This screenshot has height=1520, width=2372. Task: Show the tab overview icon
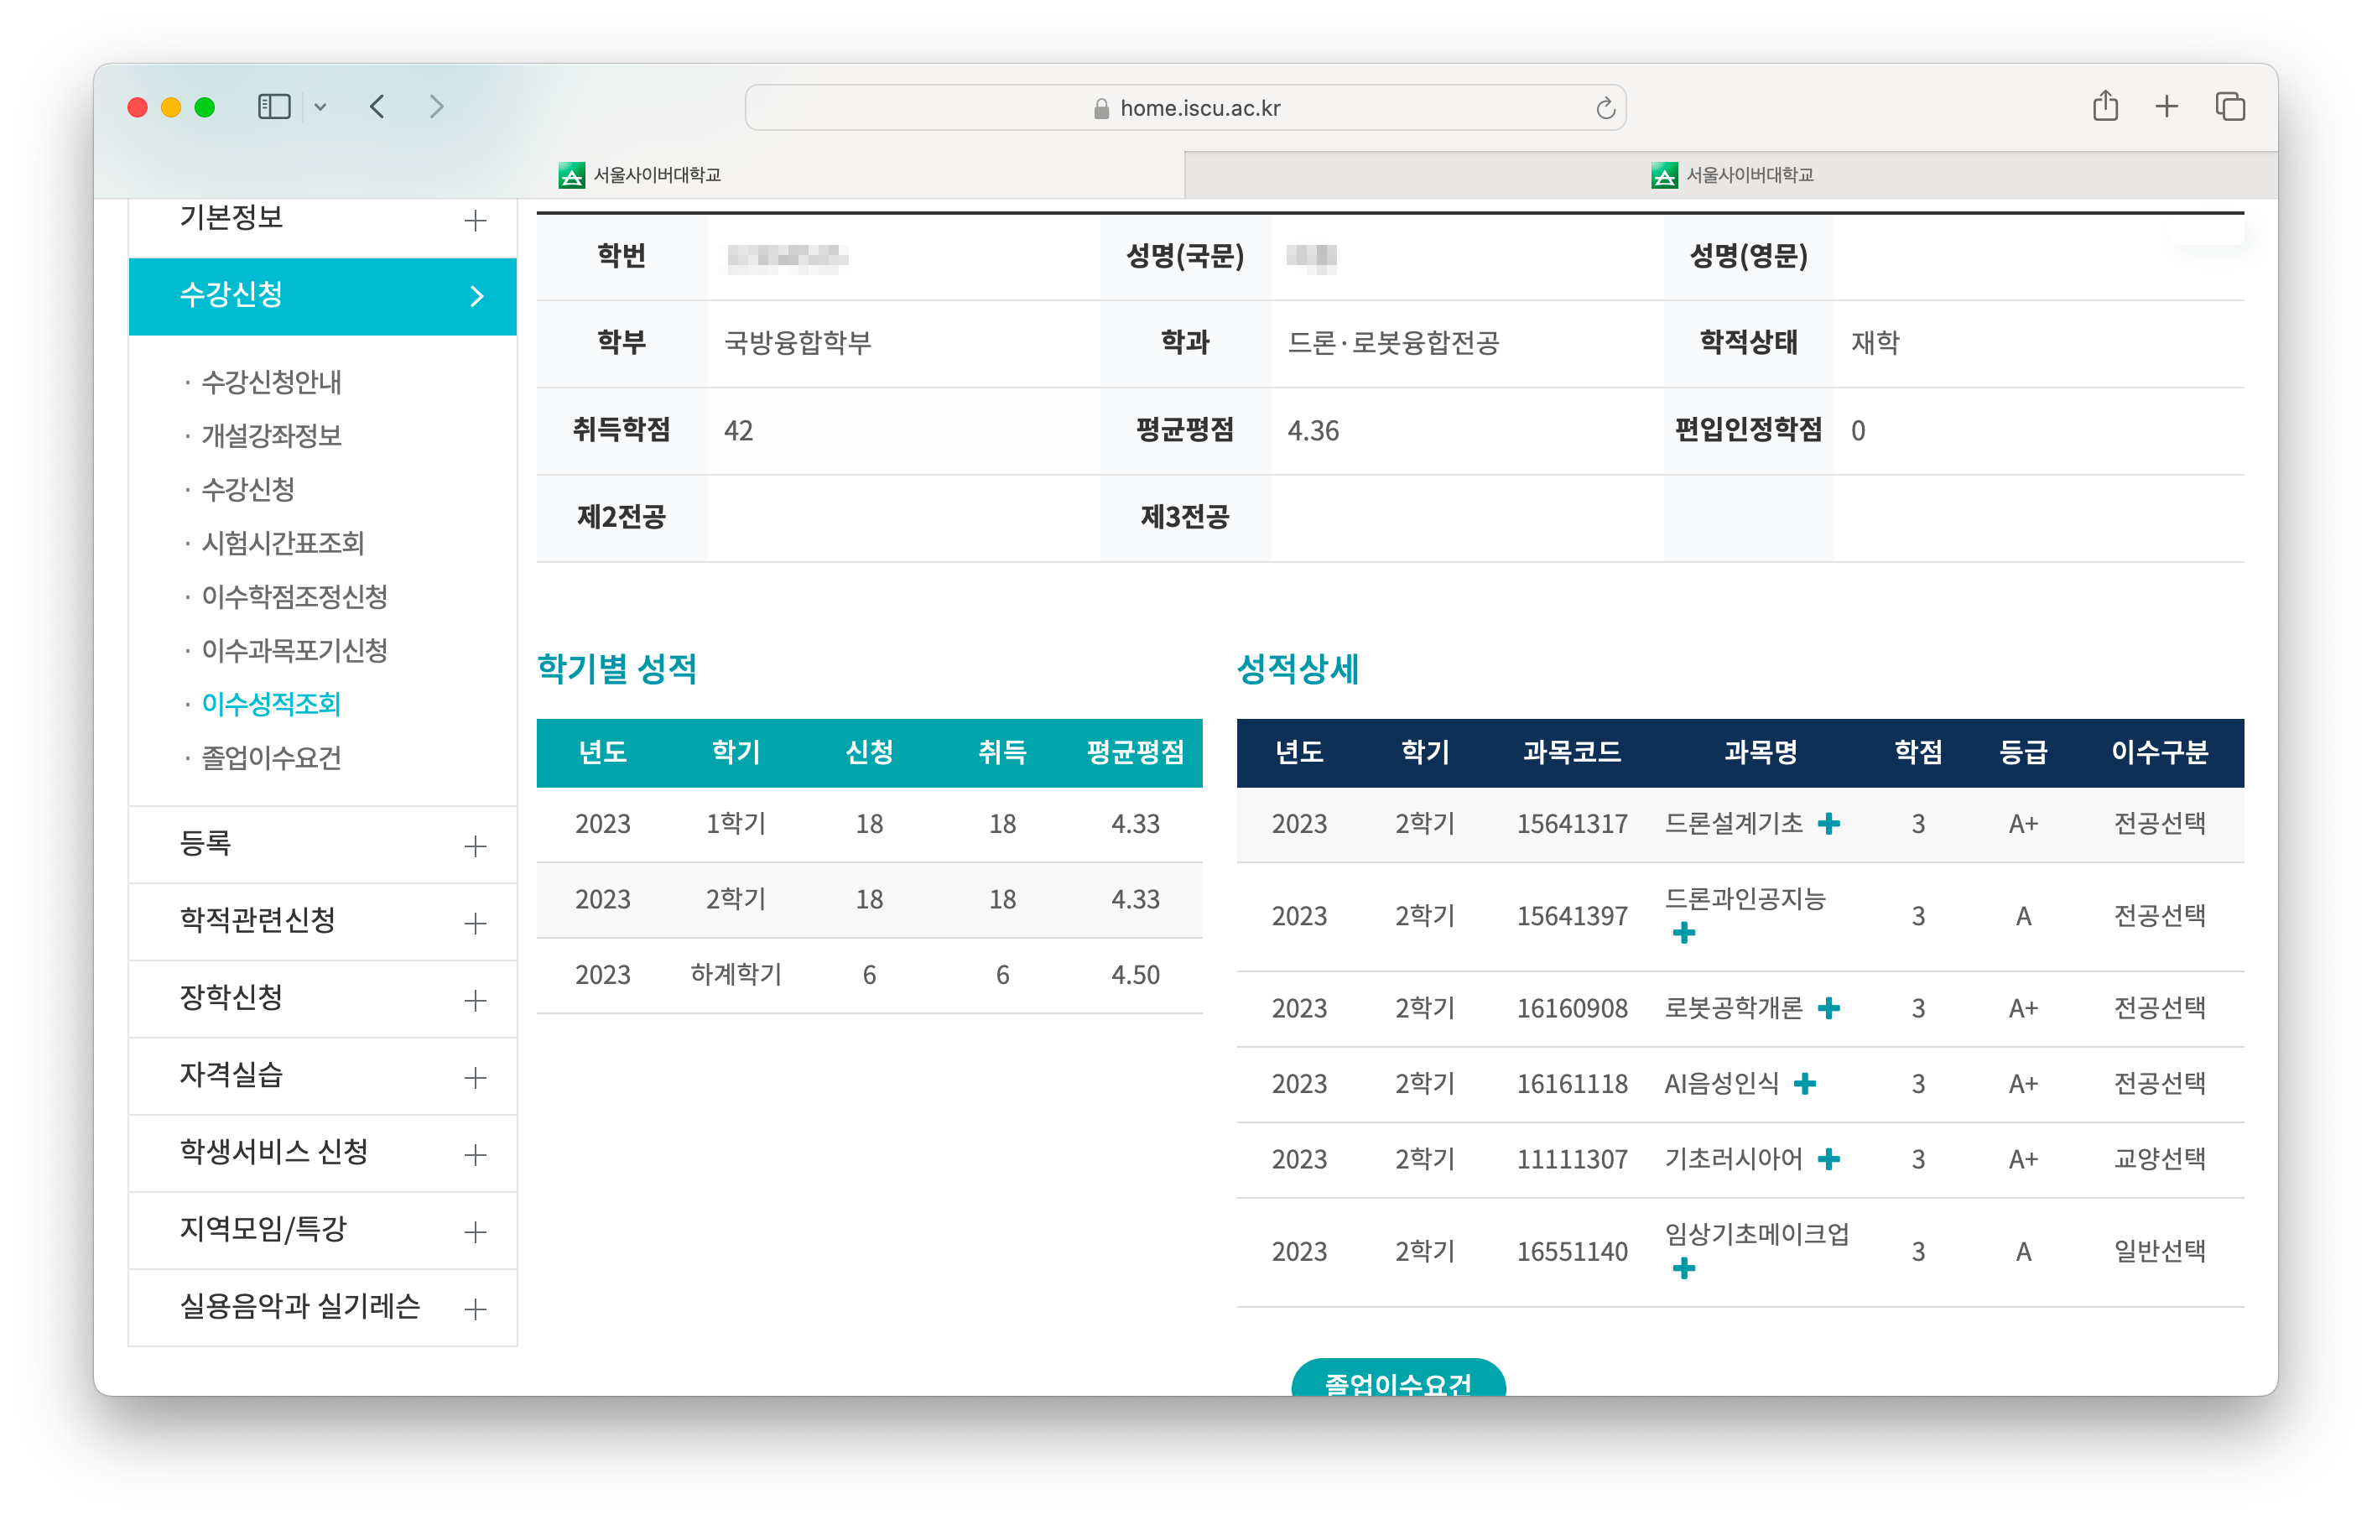[x=2230, y=107]
